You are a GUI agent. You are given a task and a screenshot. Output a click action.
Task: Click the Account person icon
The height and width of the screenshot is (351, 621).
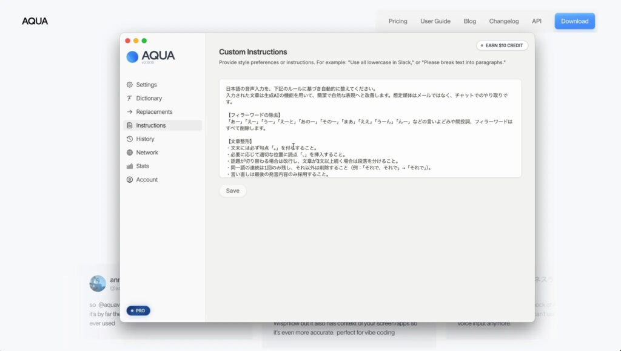point(130,180)
